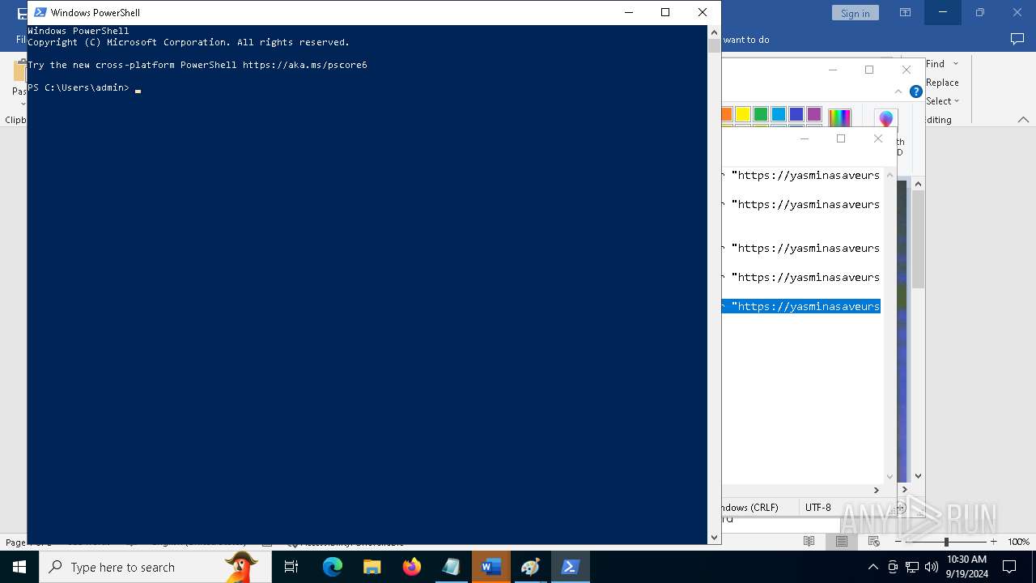
Task: Open the Windows Start menu
Action: (x=19, y=567)
